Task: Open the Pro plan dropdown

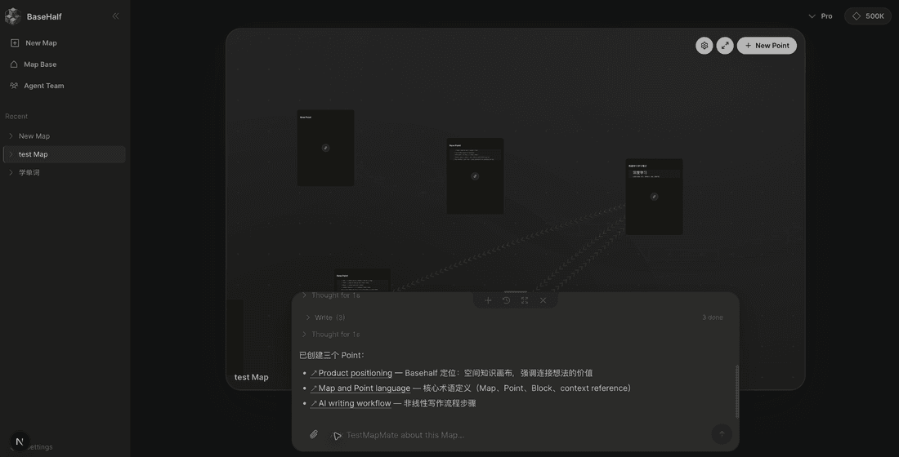Action: [x=821, y=16]
